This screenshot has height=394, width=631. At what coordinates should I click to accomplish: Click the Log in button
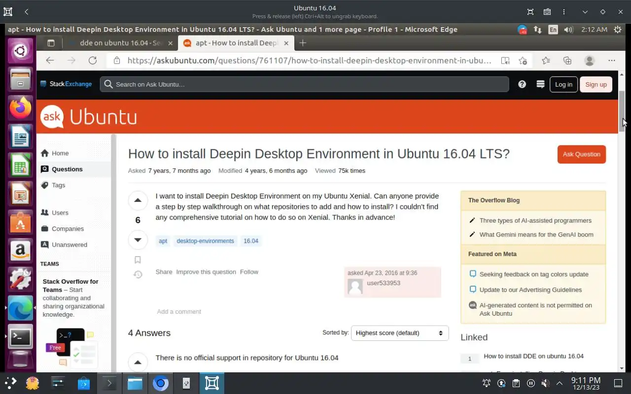point(563,84)
